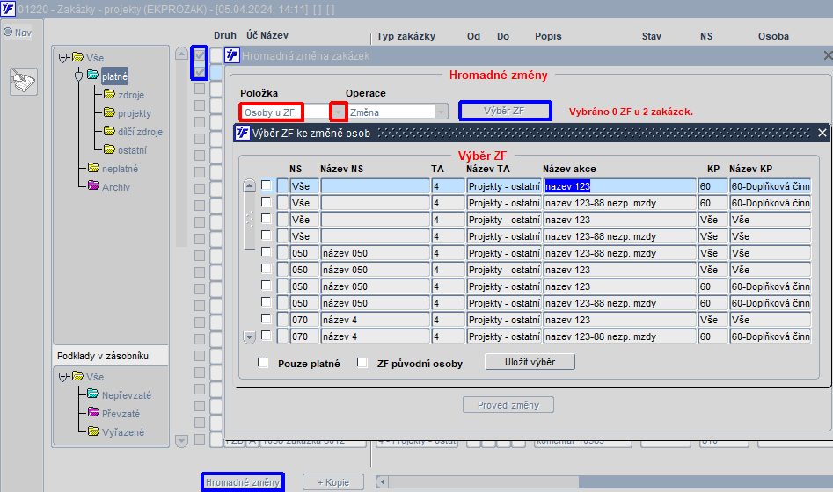Collapse Vše node under Podklady v zásobníku
This screenshot has height=492, width=833.
(x=63, y=377)
